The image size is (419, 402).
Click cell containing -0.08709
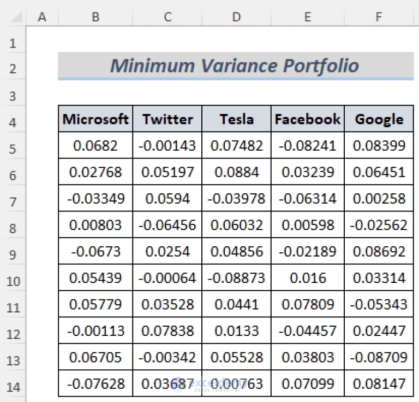point(379,357)
